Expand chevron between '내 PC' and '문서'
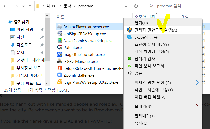Screen dimensions: 210x129 [x=60, y=6]
